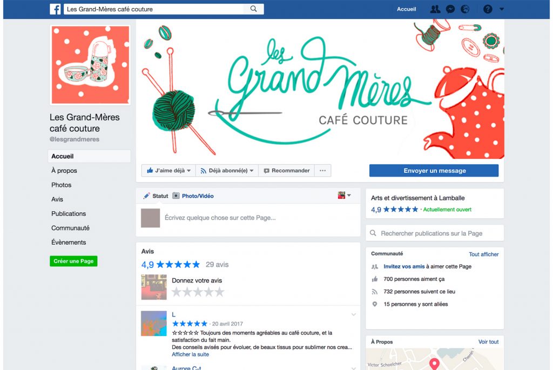
Task: Toggle the J'aime déjà like button
Action: click(168, 170)
